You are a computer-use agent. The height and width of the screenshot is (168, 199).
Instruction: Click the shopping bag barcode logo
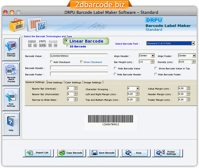tap(17, 25)
